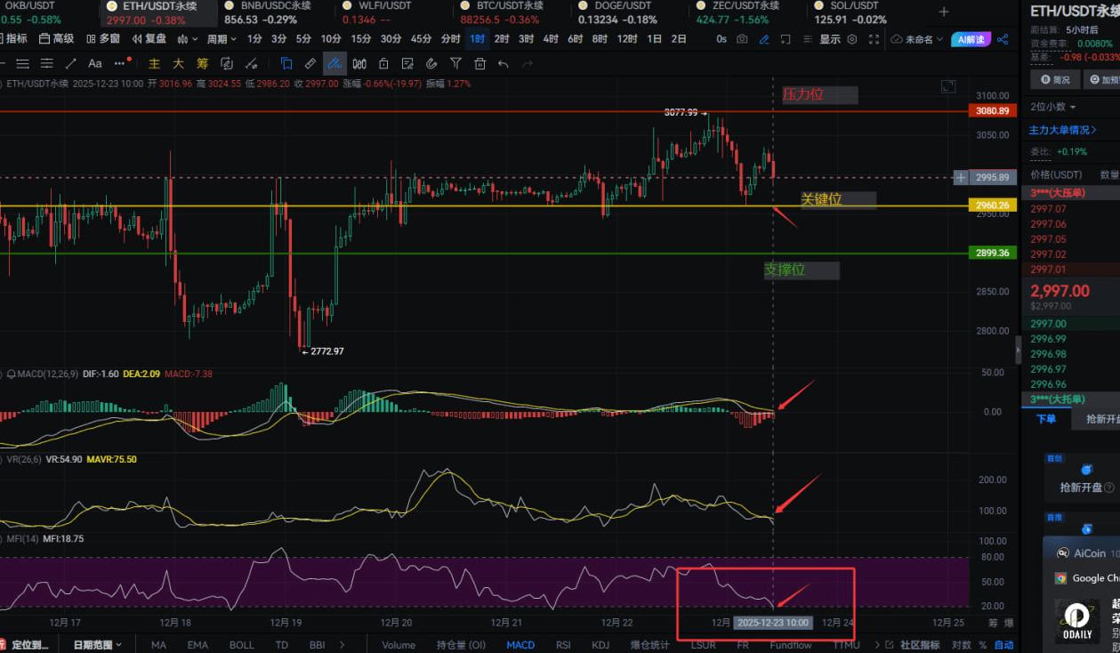Click the ruler measure tool icon
Viewport: 1120px width, 653px height.
(310, 63)
